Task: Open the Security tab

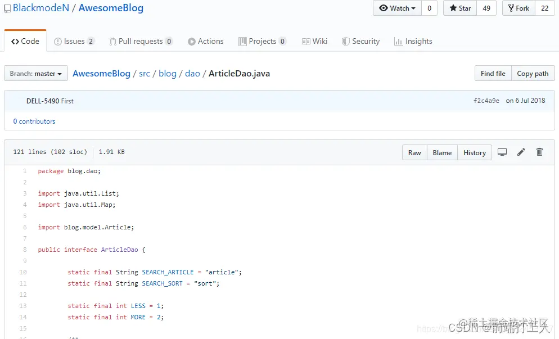Action: click(361, 42)
